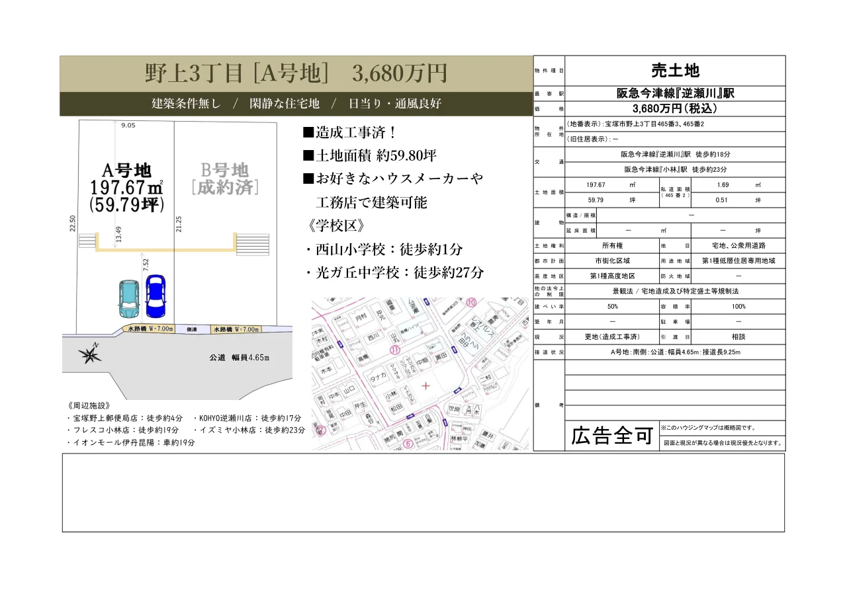Viewport: 847px width, 599px height.
Task: Click the 《学校区》 heading
Action: [336, 225]
